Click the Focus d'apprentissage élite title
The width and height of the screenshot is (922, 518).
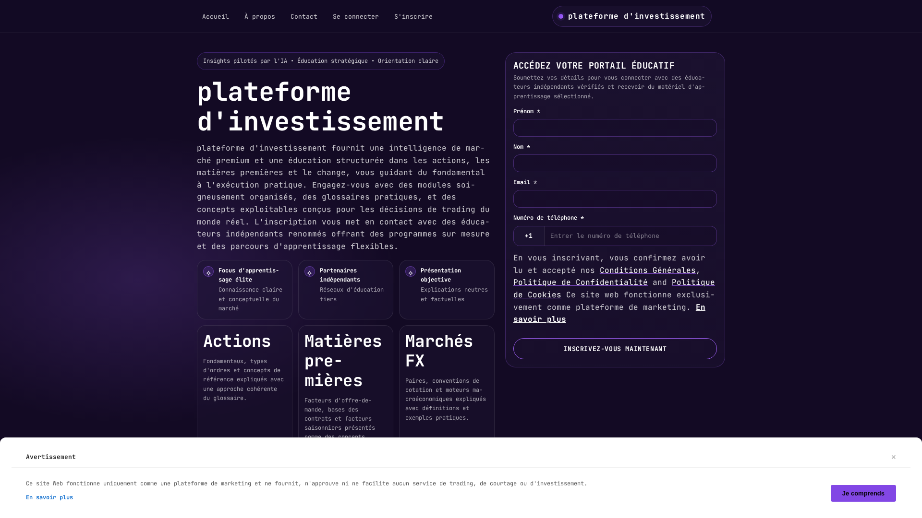point(249,275)
